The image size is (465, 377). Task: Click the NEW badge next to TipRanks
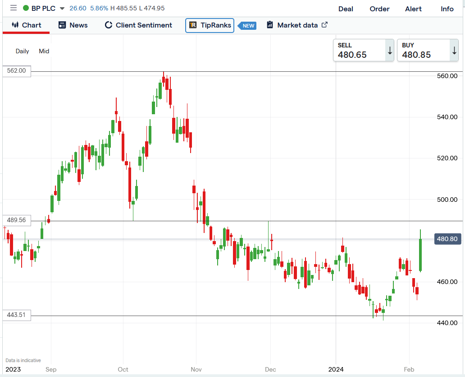247,26
